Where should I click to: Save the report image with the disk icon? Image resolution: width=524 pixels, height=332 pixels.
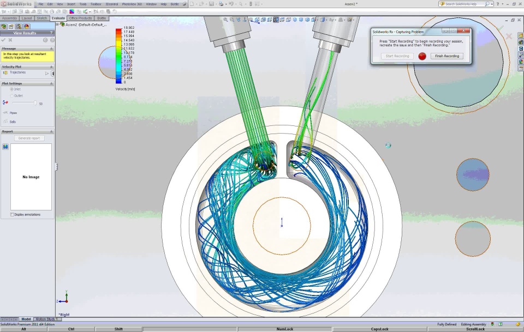pos(5,147)
